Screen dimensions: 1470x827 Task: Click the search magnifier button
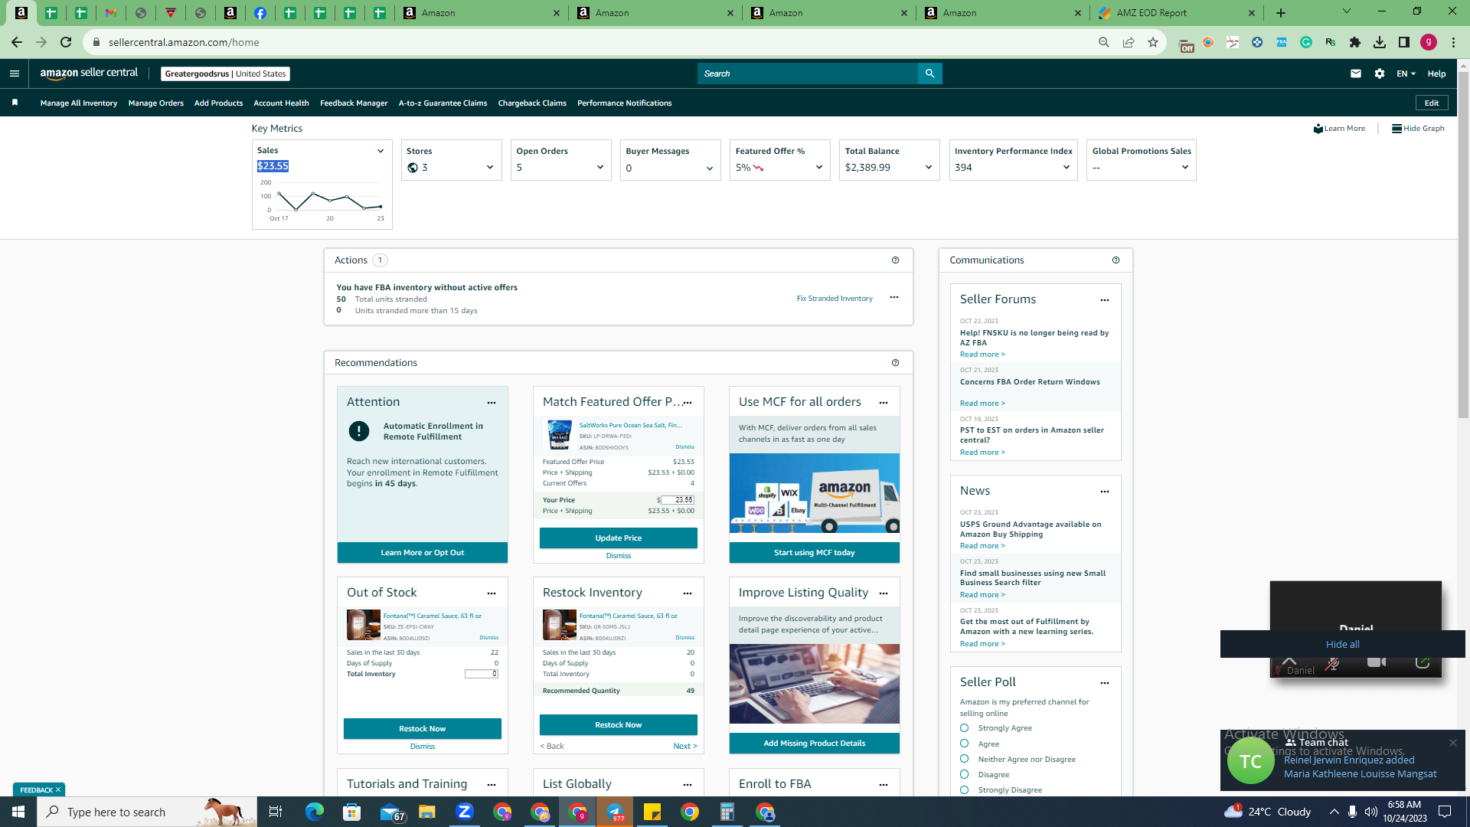(x=929, y=74)
